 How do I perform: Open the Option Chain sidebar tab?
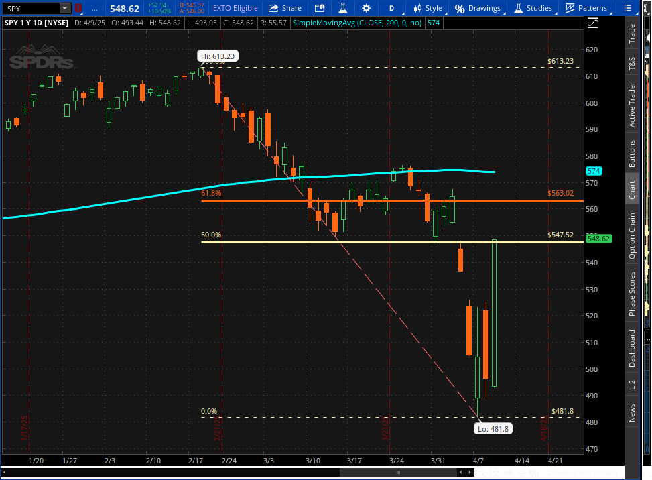click(632, 236)
